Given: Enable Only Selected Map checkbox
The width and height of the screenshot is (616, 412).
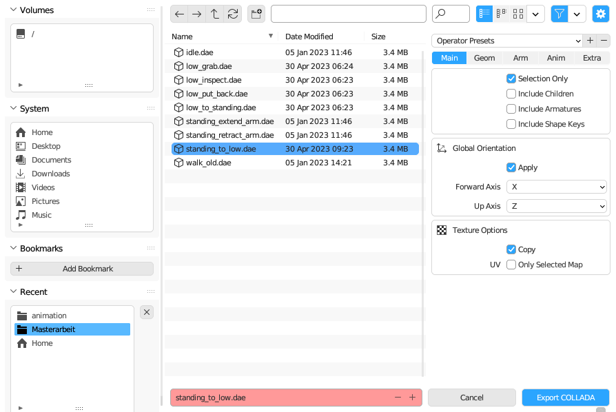Looking at the screenshot, I should [x=511, y=265].
